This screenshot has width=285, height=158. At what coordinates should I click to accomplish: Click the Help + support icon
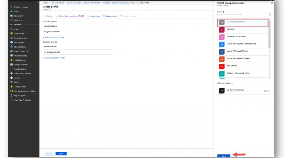coord(12,95)
